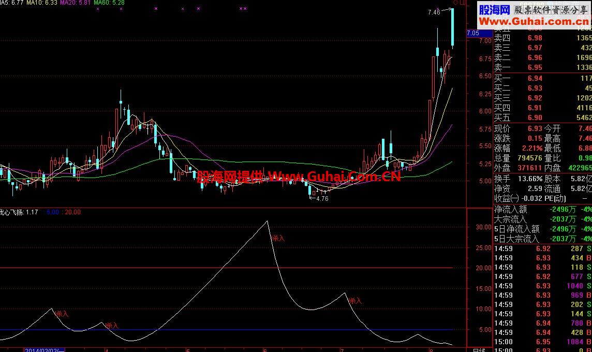The image size is (592, 352).
Task: Select the 14:59 tick with volume 677
Action: pos(543,276)
